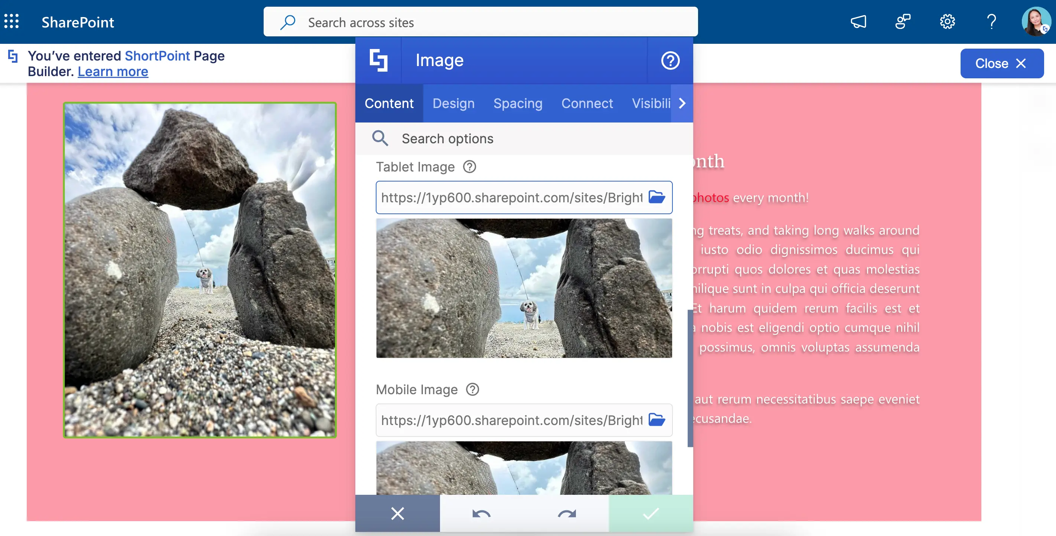Open the user profile avatar
Viewport: 1056px width, 536px height.
pos(1036,21)
